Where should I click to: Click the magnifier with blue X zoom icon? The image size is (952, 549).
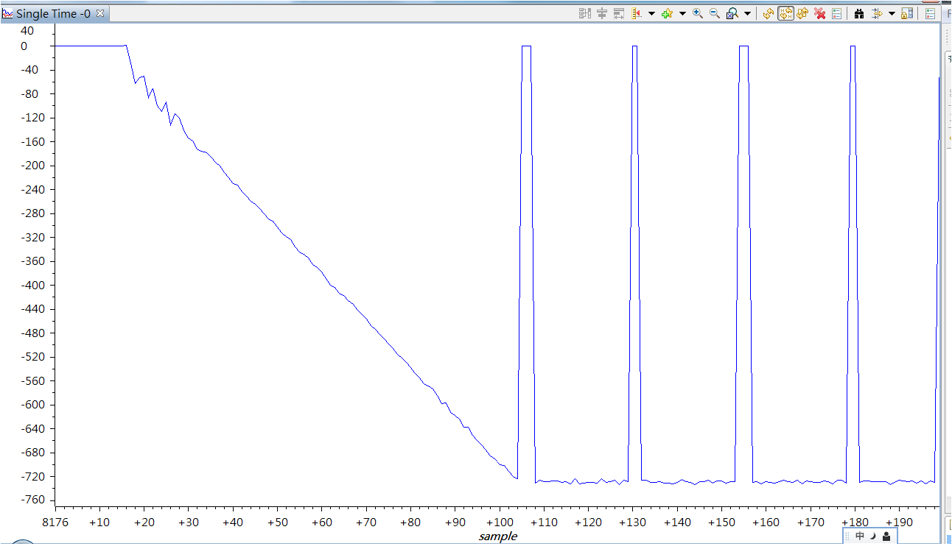click(732, 13)
